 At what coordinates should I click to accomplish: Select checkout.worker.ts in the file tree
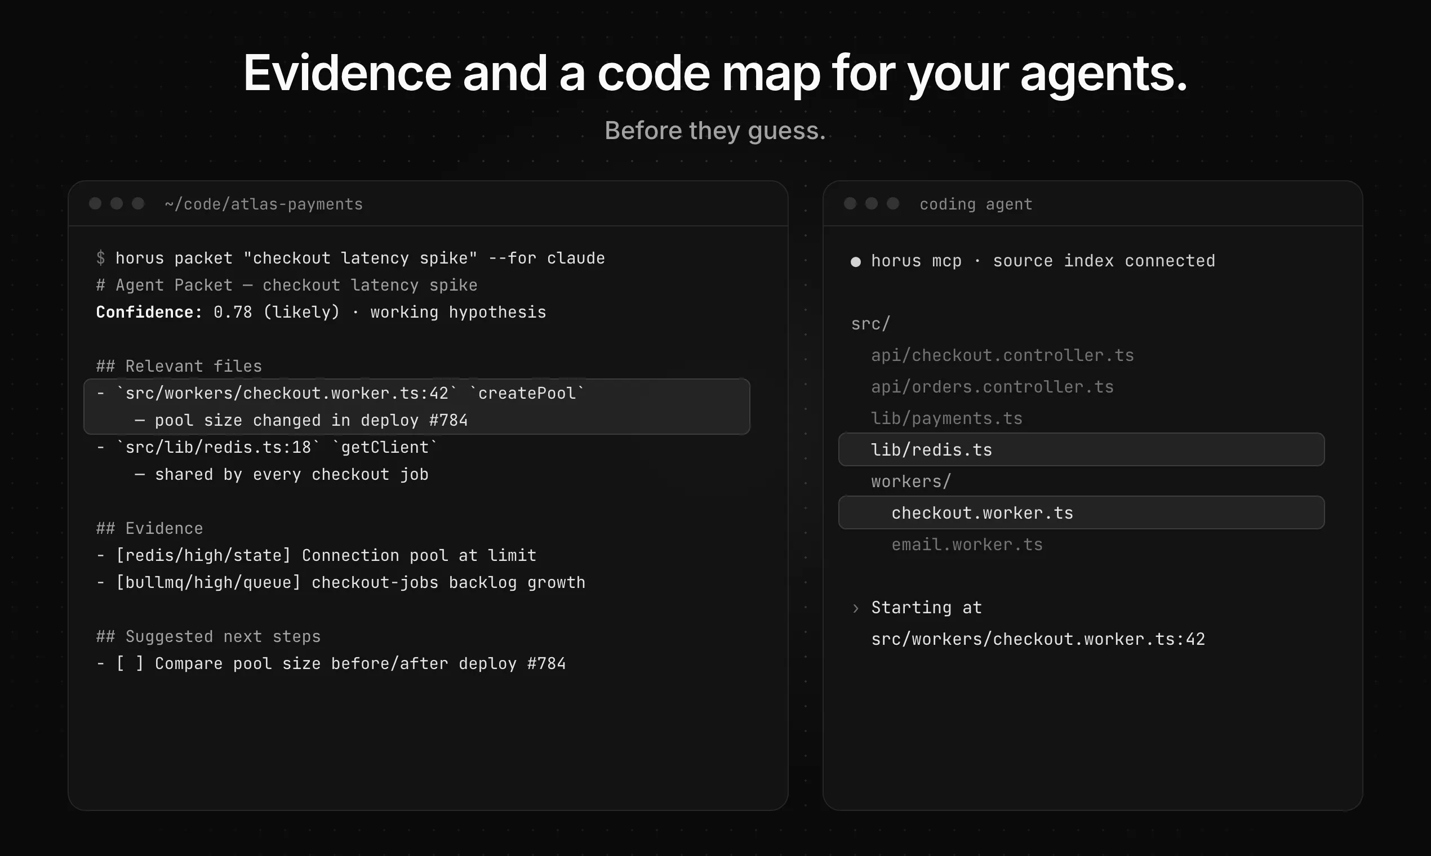[x=1081, y=513]
